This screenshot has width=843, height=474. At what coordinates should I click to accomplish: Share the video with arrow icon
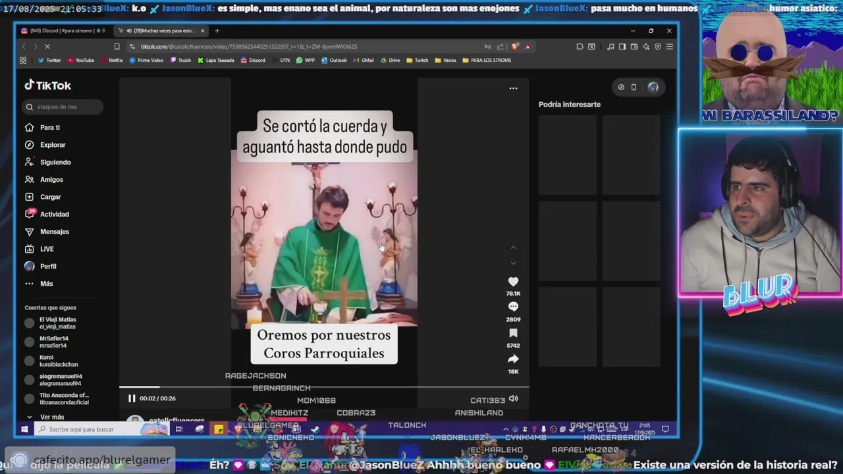(513, 359)
